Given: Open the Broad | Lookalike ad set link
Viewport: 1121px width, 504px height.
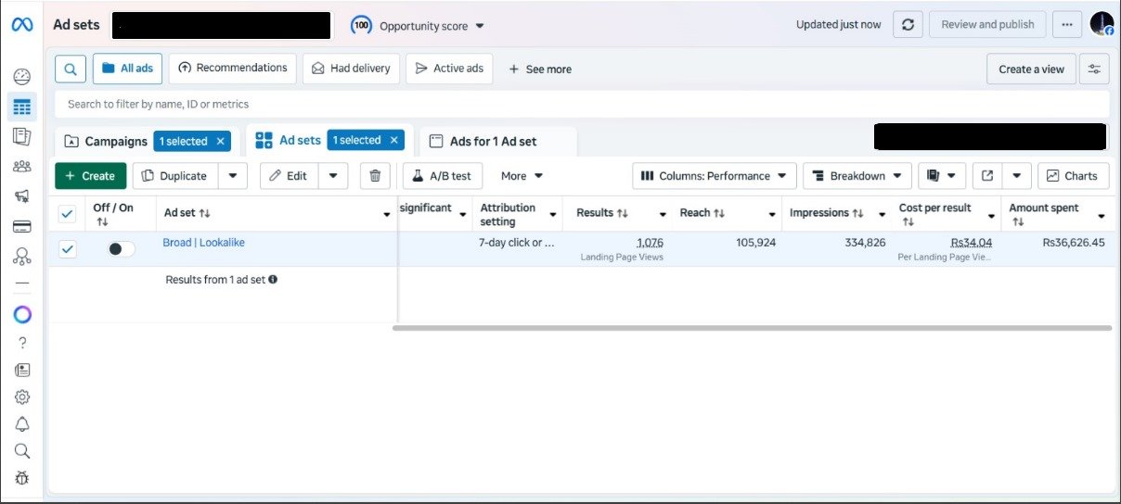Looking at the screenshot, I should point(203,243).
